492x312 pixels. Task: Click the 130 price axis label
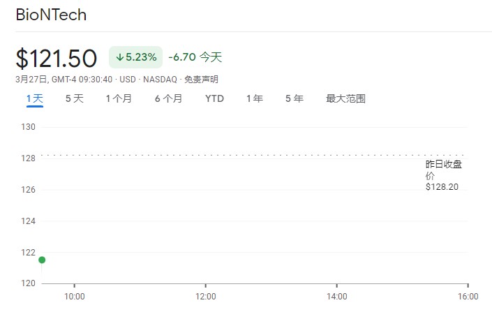coord(29,127)
